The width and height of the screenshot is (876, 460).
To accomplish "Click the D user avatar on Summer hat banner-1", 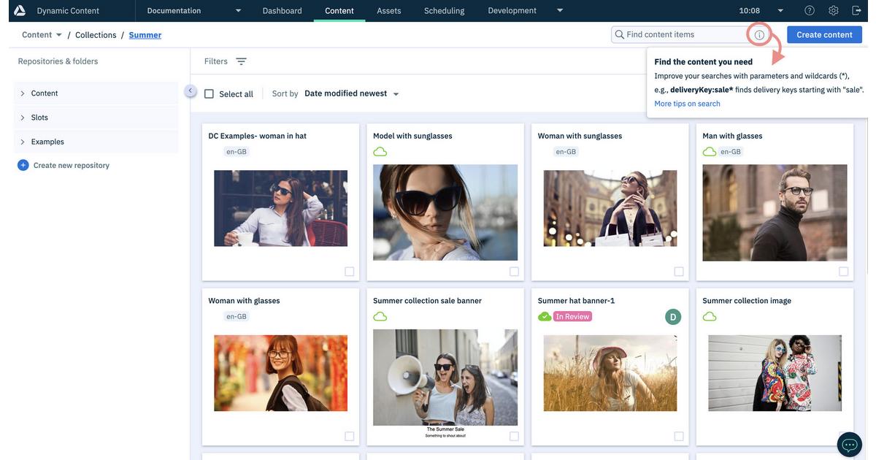I will pyautogui.click(x=673, y=317).
